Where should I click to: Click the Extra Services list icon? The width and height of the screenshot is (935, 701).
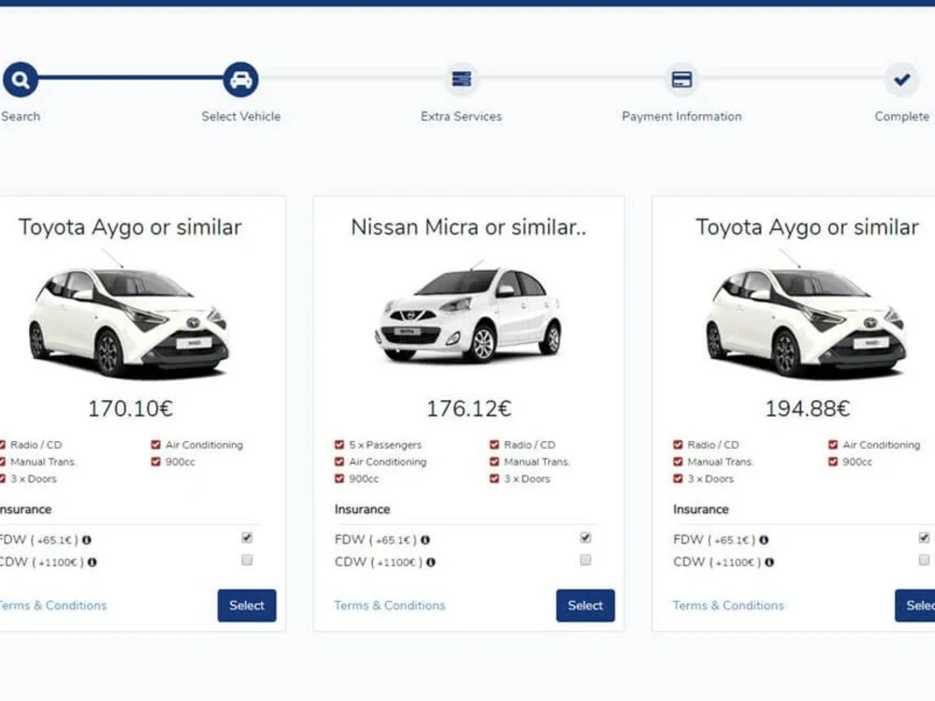[x=461, y=79]
